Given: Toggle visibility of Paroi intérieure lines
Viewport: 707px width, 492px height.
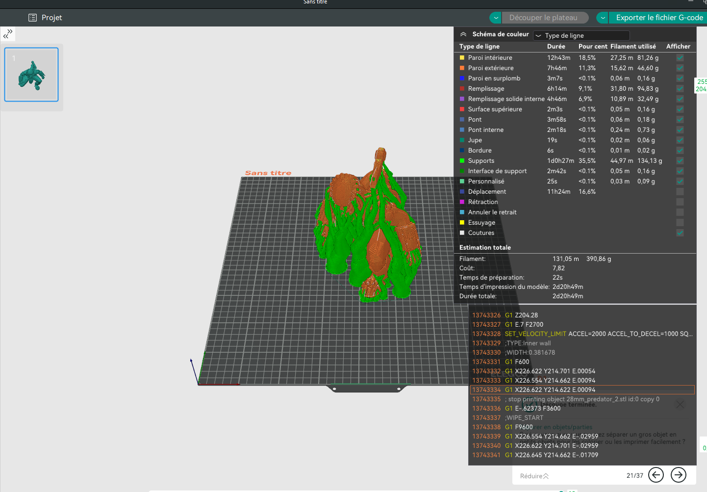Looking at the screenshot, I should tap(680, 58).
